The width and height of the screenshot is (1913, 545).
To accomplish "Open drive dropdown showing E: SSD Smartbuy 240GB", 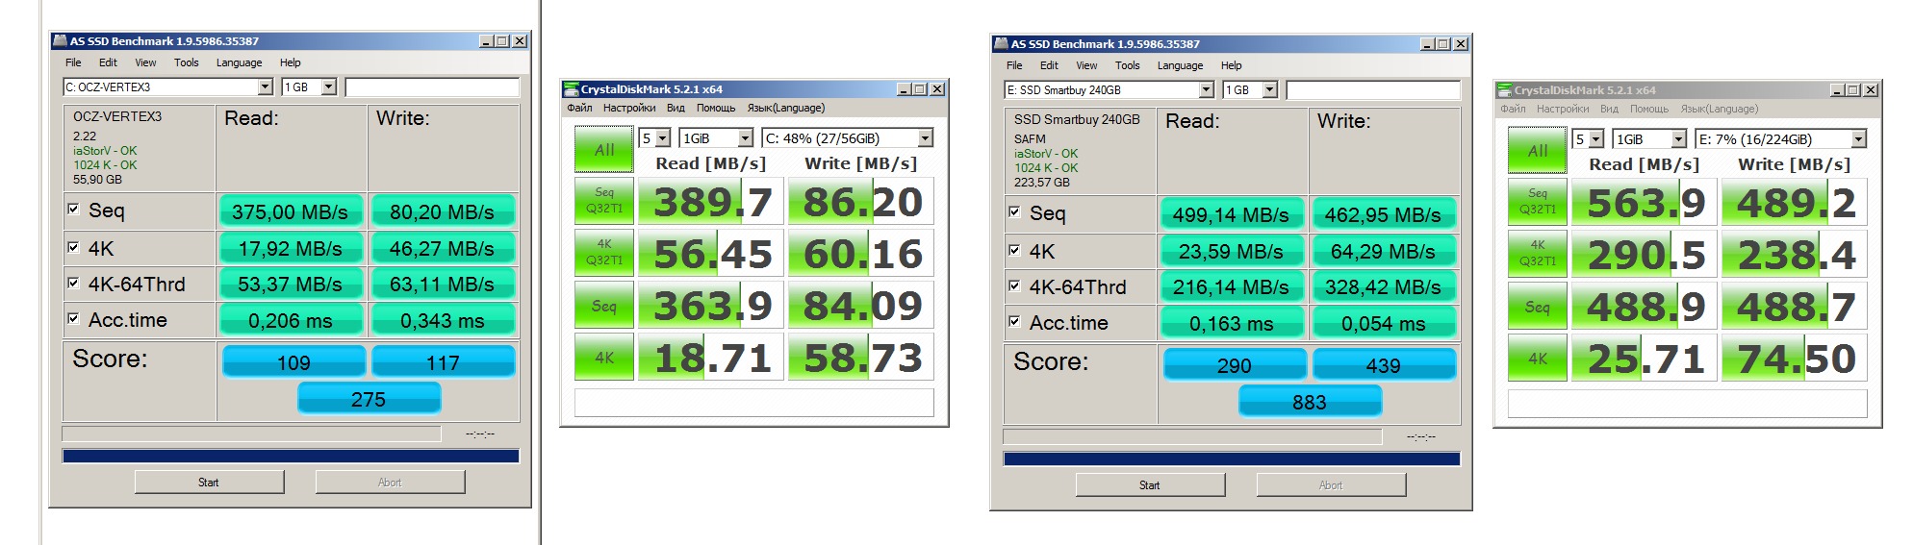I will tap(1110, 89).
